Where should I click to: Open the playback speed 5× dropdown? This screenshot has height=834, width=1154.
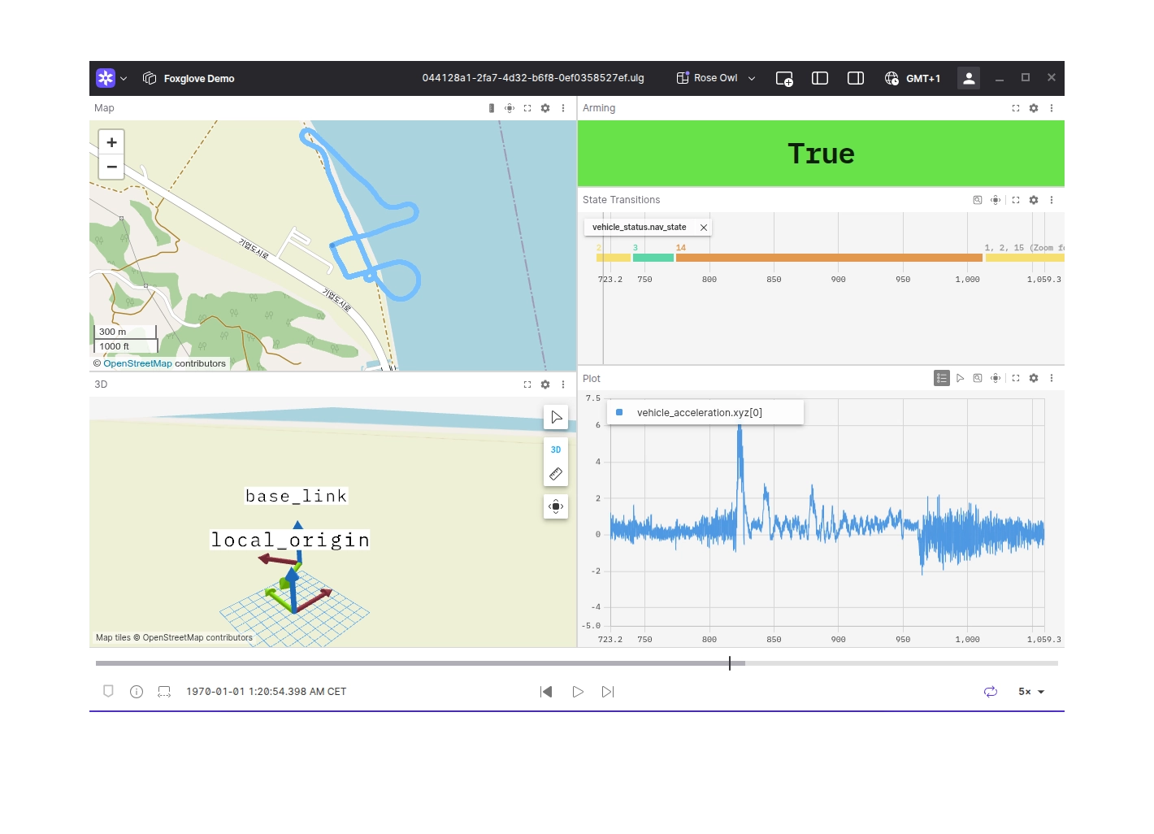point(1031,692)
